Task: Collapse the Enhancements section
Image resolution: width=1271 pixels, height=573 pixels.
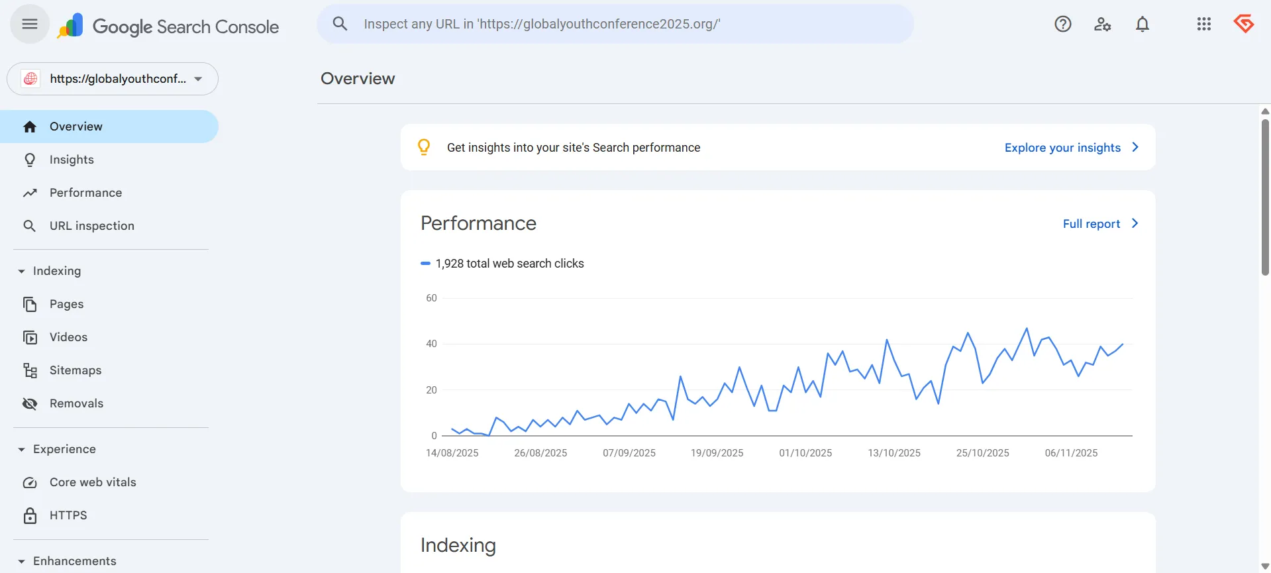Action: click(x=22, y=561)
